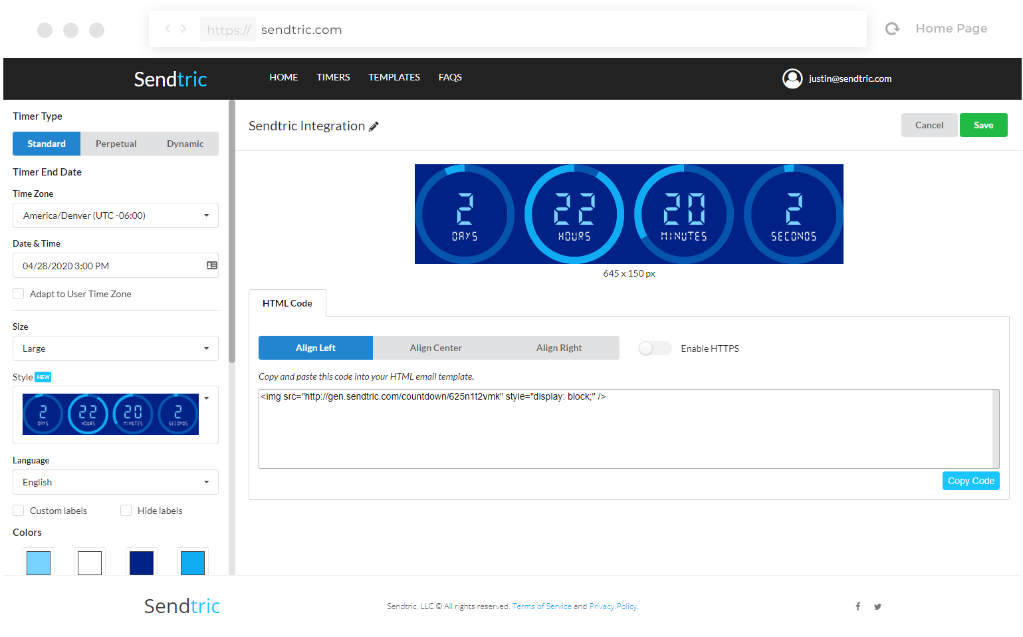Image resolution: width=1023 pixels, height=637 pixels.
Task: Check the Hide labels option
Action: [x=126, y=511]
